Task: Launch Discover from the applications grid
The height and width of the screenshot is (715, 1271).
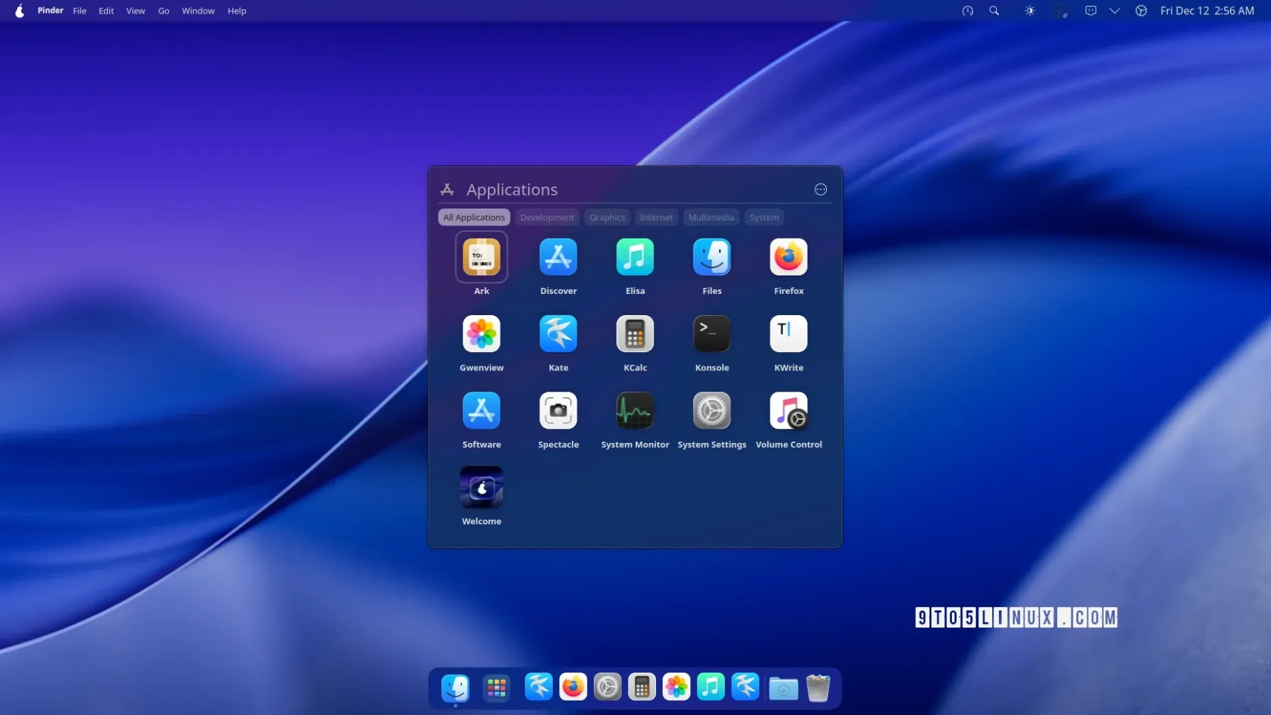Action: pyautogui.click(x=558, y=258)
